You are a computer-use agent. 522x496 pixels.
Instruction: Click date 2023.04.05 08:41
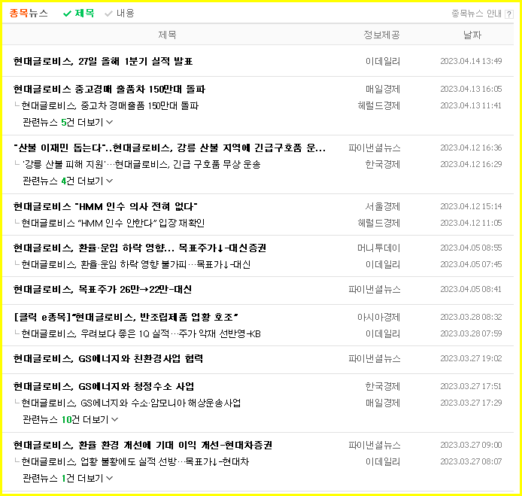471,289
